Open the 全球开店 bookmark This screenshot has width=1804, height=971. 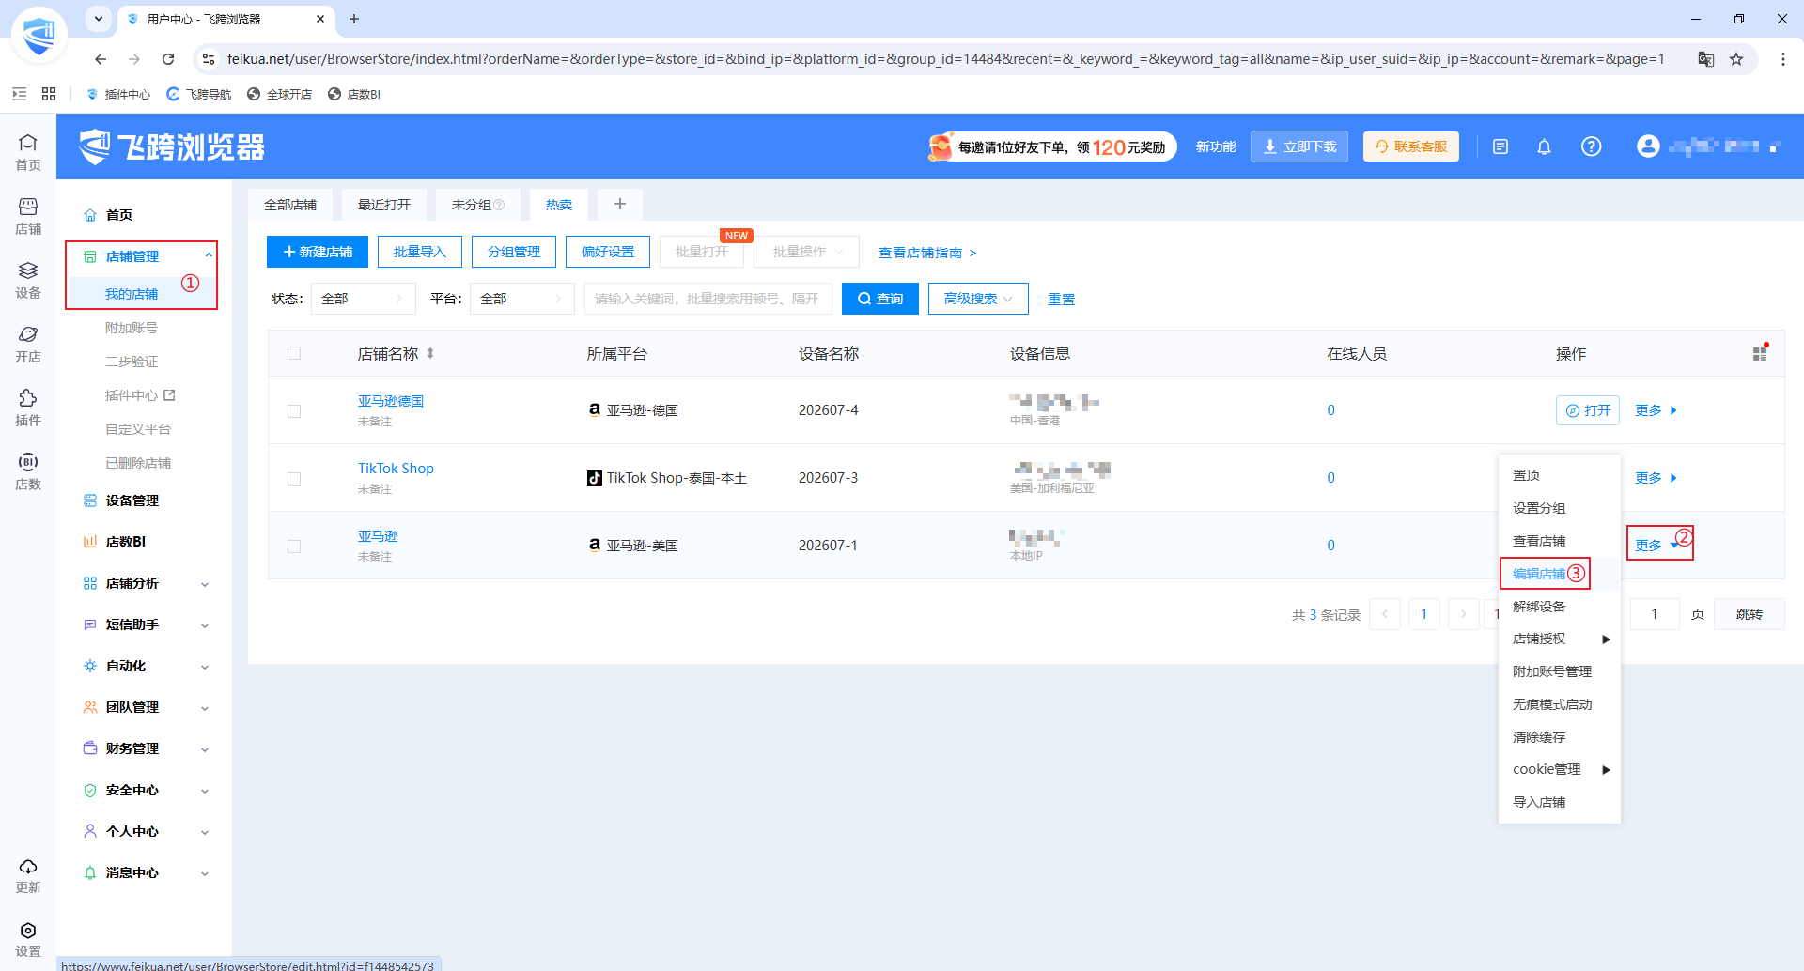click(280, 94)
